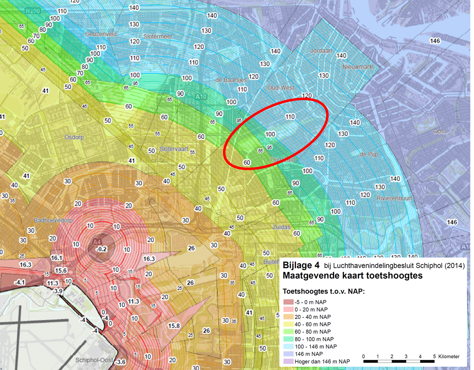Click the -5 - 0 m NAP legend swatch

coord(288,302)
